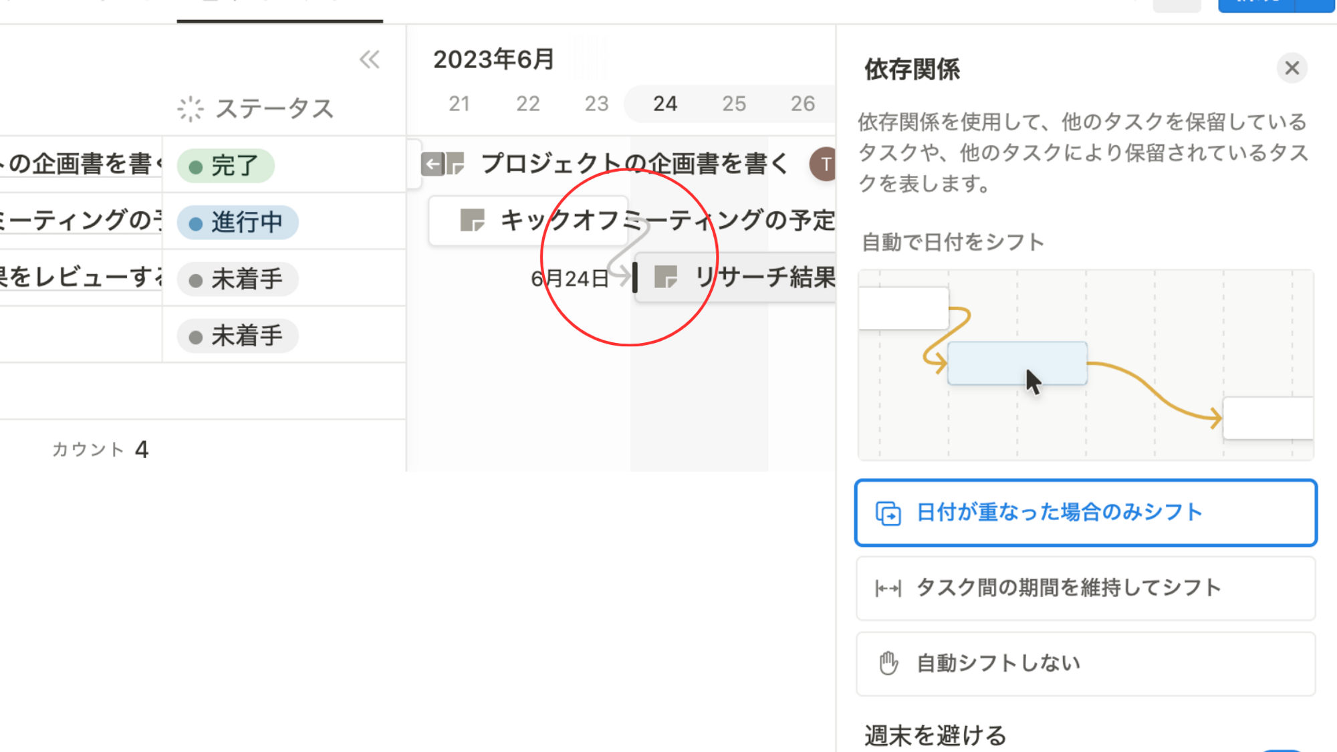Click the T avatar on the timeline
This screenshot has width=1337, height=752.
[x=825, y=164]
